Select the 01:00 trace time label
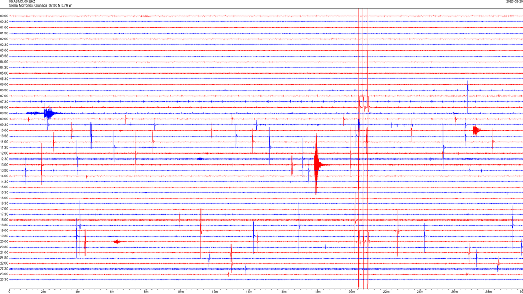523x294 pixels. coord(4,27)
